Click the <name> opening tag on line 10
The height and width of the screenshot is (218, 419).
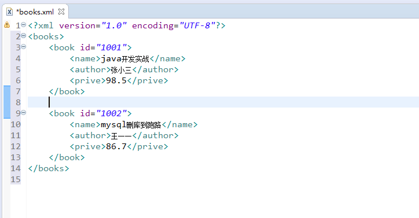85,125
